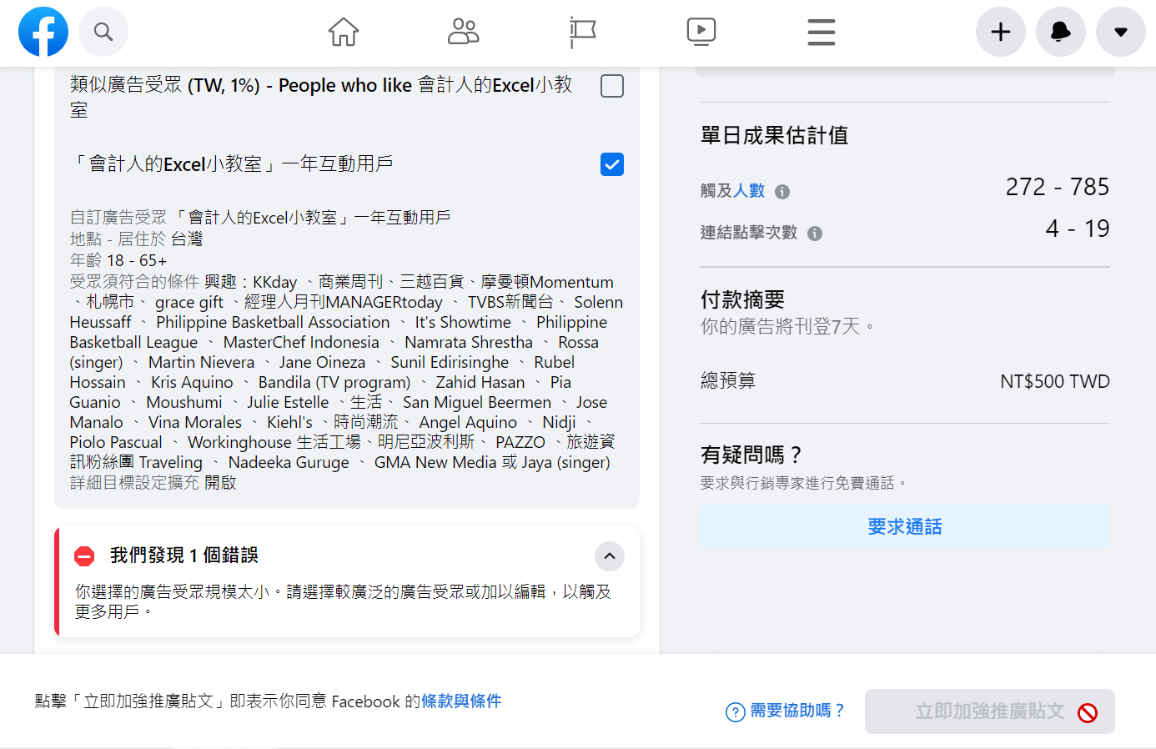
Task: Go to the Home feed icon
Action: coord(343,32)
